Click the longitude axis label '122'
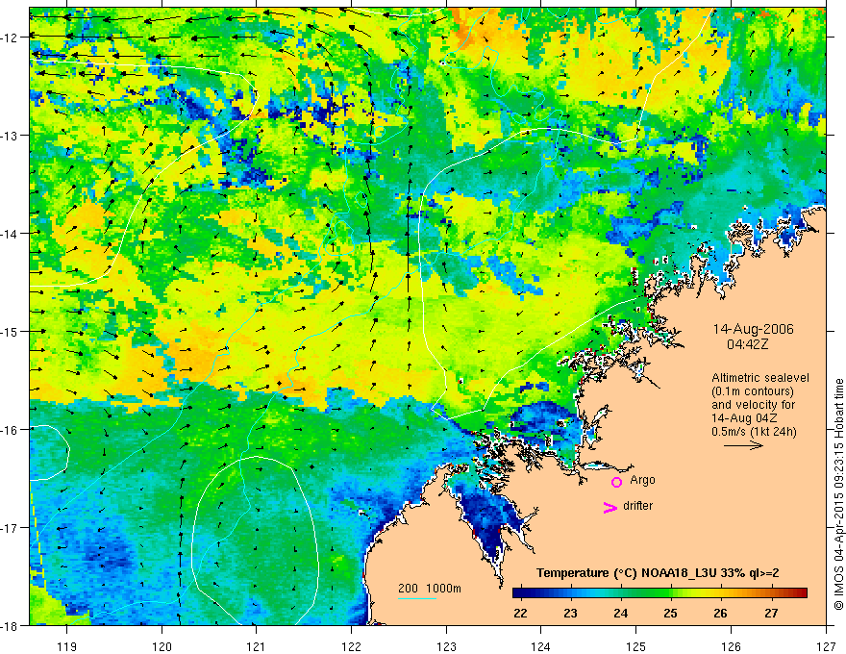Image resolution: width=846 pixels, height=654 pixels. pos(351,646)
